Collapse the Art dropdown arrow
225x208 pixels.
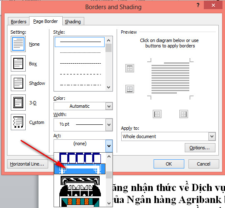(x=109, y=146)
